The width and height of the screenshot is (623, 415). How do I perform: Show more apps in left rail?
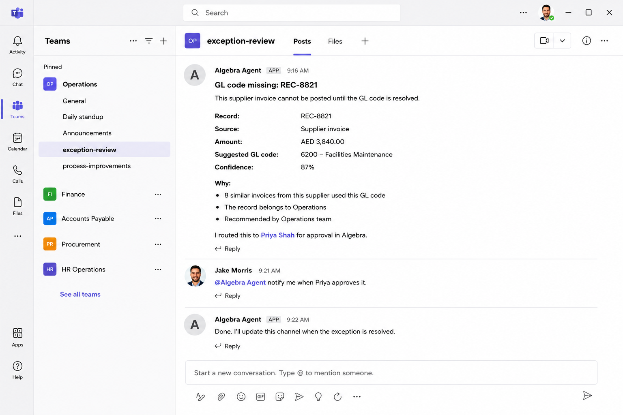tap(17, 236)
